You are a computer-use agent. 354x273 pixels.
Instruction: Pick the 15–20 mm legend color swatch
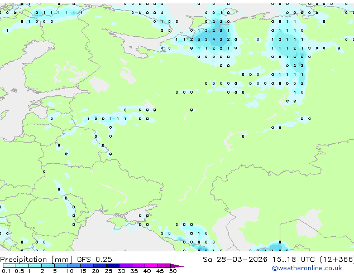point(87,266)
